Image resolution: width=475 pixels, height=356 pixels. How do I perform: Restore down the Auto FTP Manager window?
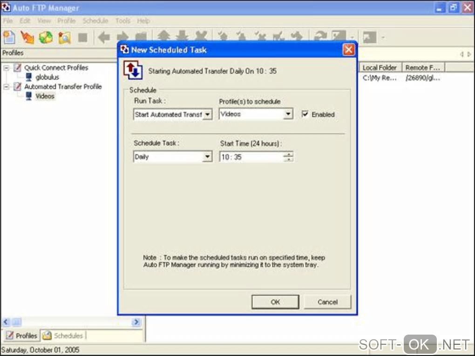[454, 8]
